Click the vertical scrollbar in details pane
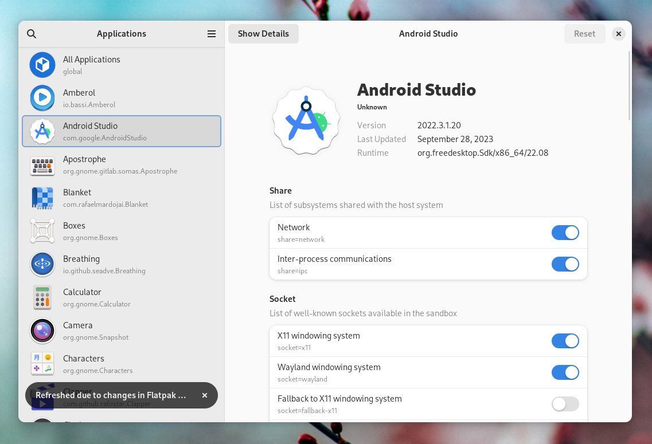652x444 pixels. (x=630, y=86)
